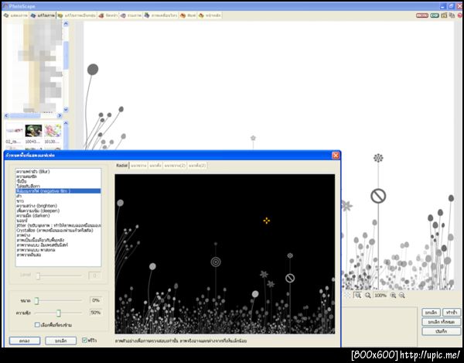
Task: Click the yellow center marker in dialog preview
Action: [x=266, y=221]
